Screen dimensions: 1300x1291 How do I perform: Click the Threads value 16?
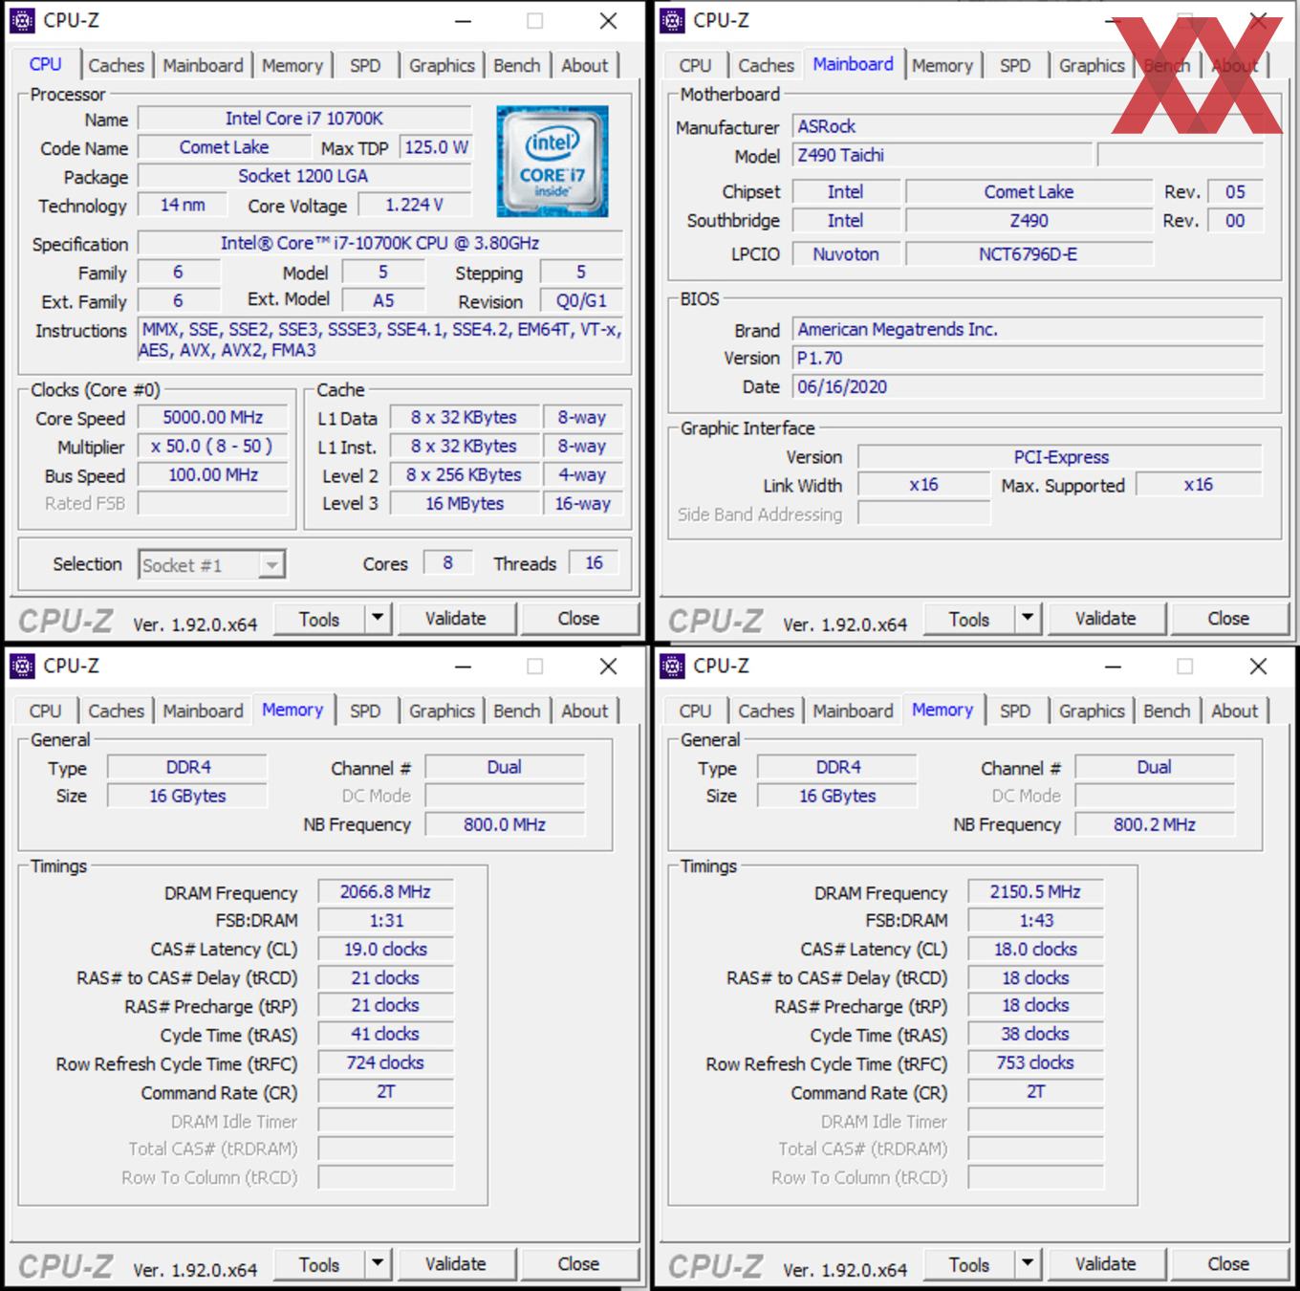pos(594,563)
